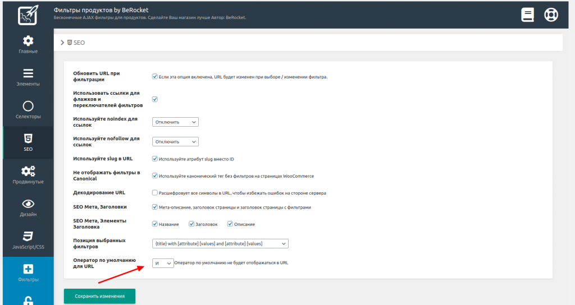Open the Оператор по умолчанию dropdown
This screenshot has height=305, width=575.
click(163, 263)
